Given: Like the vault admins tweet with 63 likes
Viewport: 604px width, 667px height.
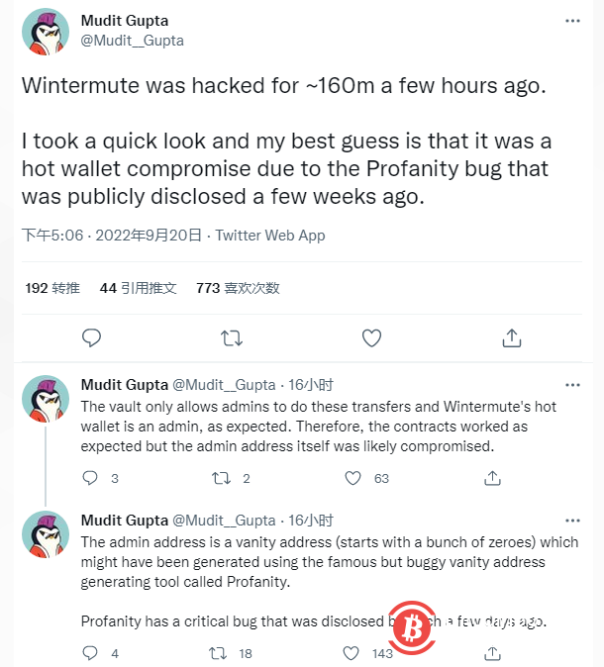Looking at the screenshot, I should [x=353, y=478].
